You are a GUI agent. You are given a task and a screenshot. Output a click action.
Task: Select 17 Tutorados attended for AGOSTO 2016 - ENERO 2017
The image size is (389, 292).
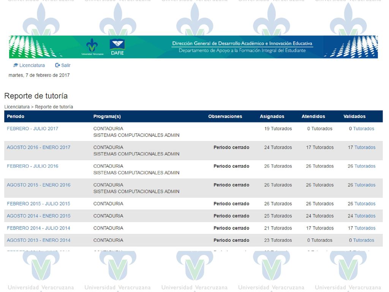[x=320, y=148]
